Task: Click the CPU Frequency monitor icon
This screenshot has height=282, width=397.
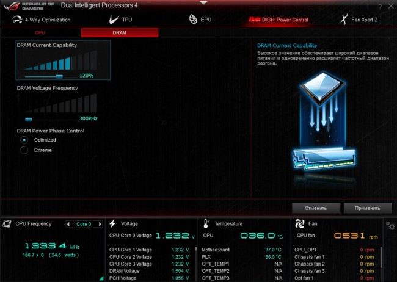Action: (x=7, y=224)
